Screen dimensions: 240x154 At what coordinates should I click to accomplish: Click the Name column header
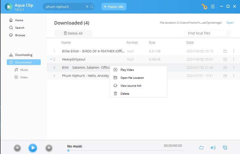[x=66, y=43]
